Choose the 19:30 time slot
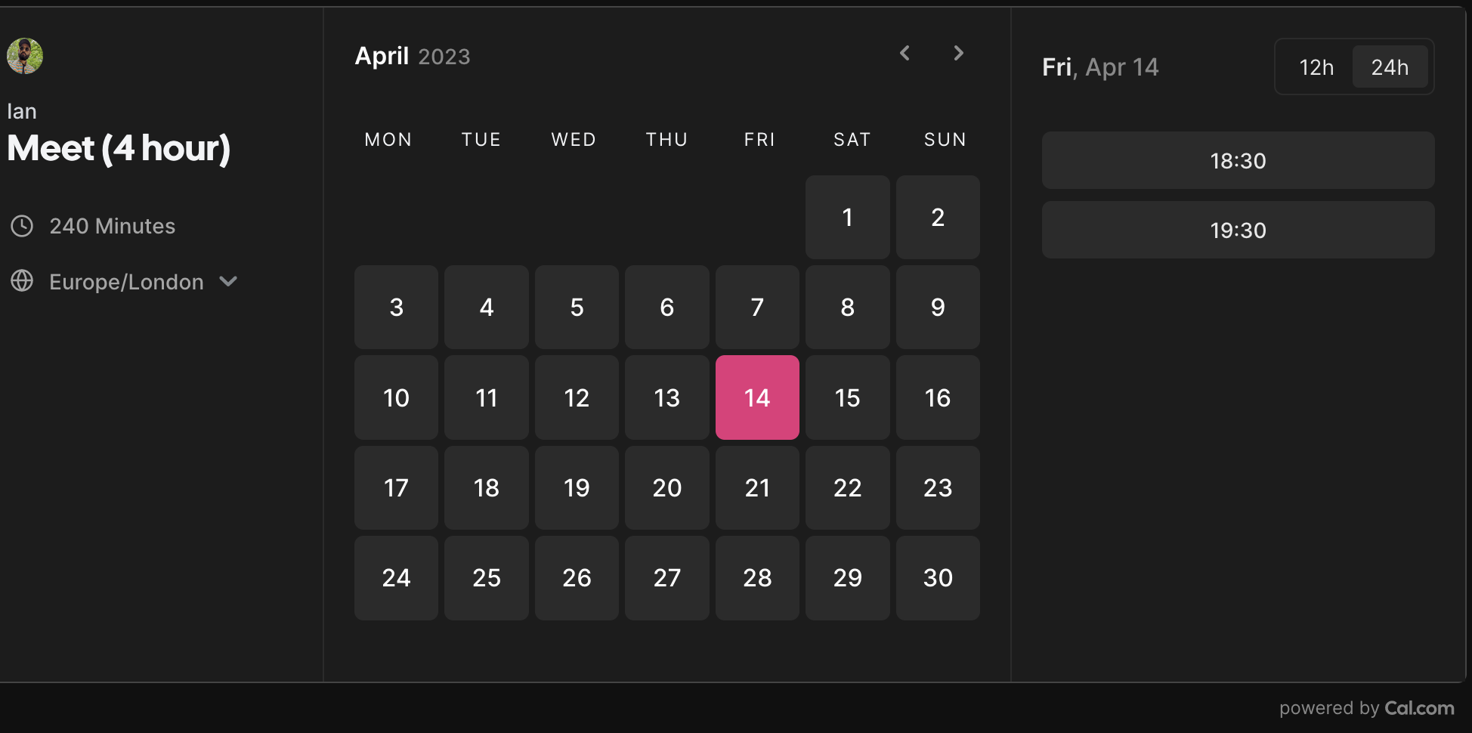This screenshot has width=1472, height=733. (1237, 230)
